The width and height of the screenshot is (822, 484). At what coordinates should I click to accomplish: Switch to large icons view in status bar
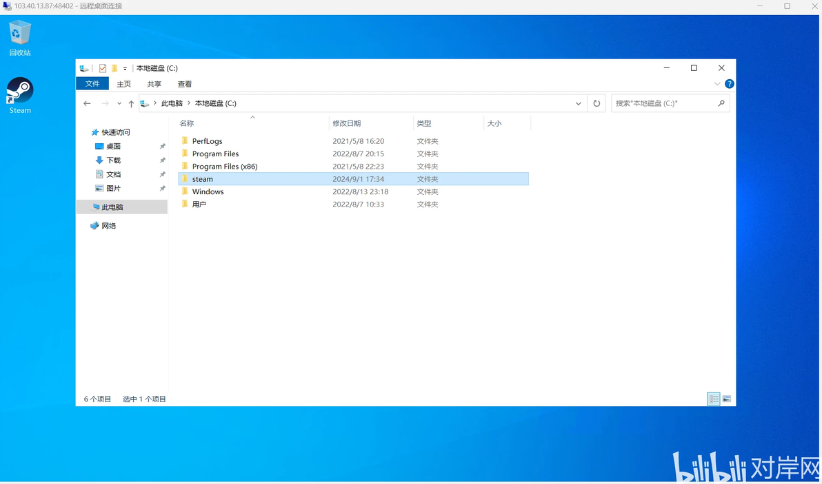[727, 399]
